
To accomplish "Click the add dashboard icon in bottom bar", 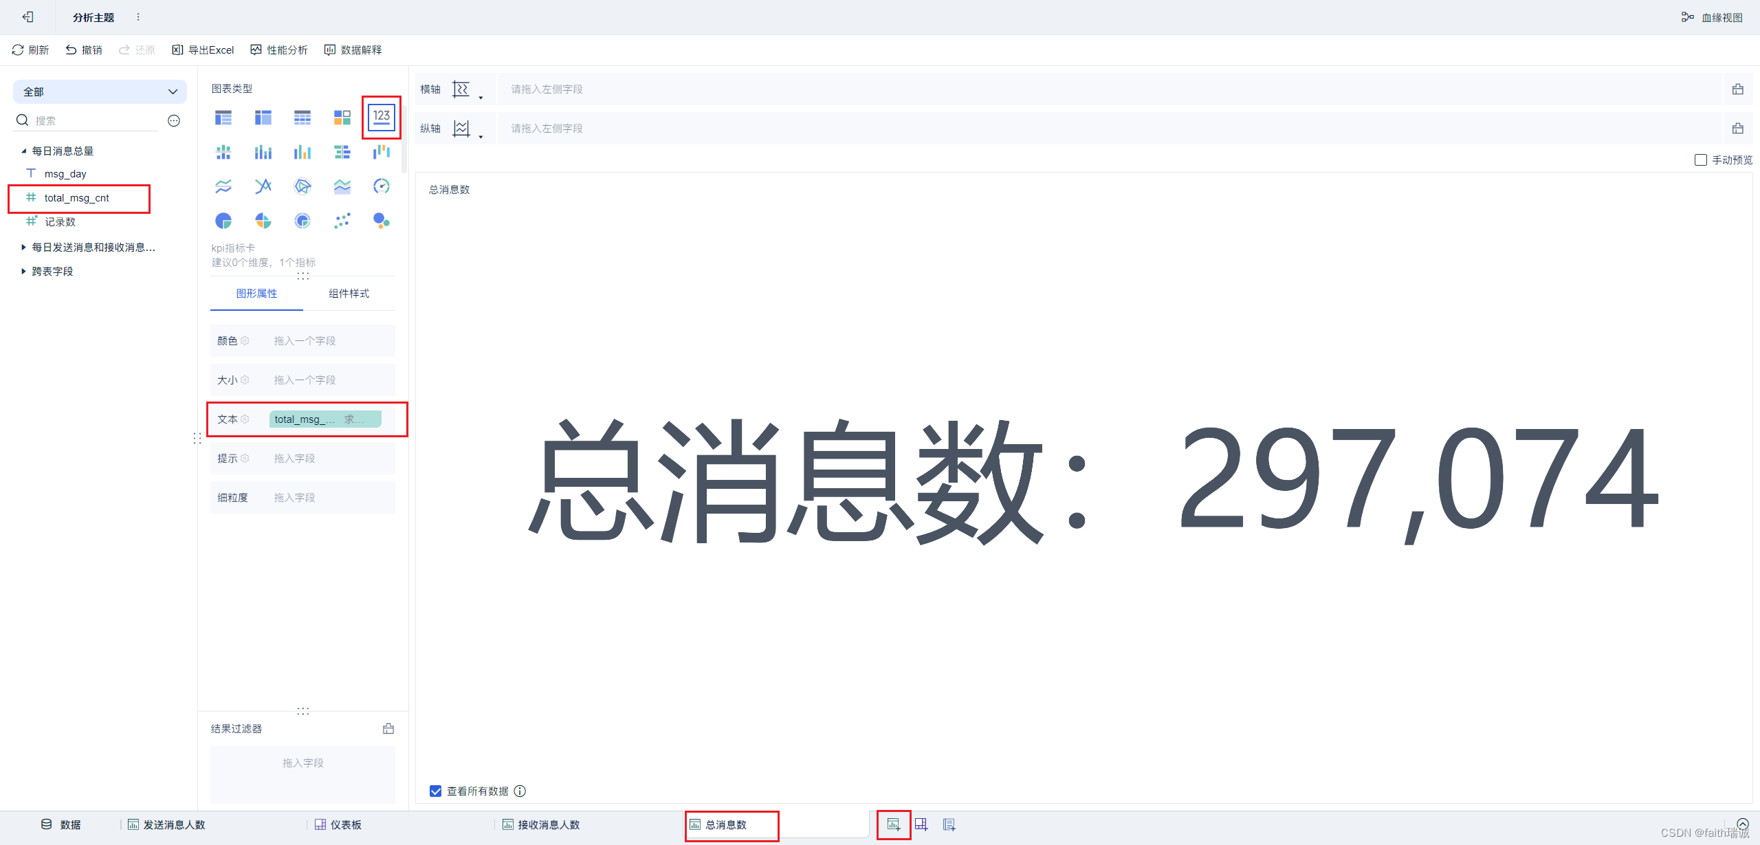I will pyautogui.click(x=921, y=824).
